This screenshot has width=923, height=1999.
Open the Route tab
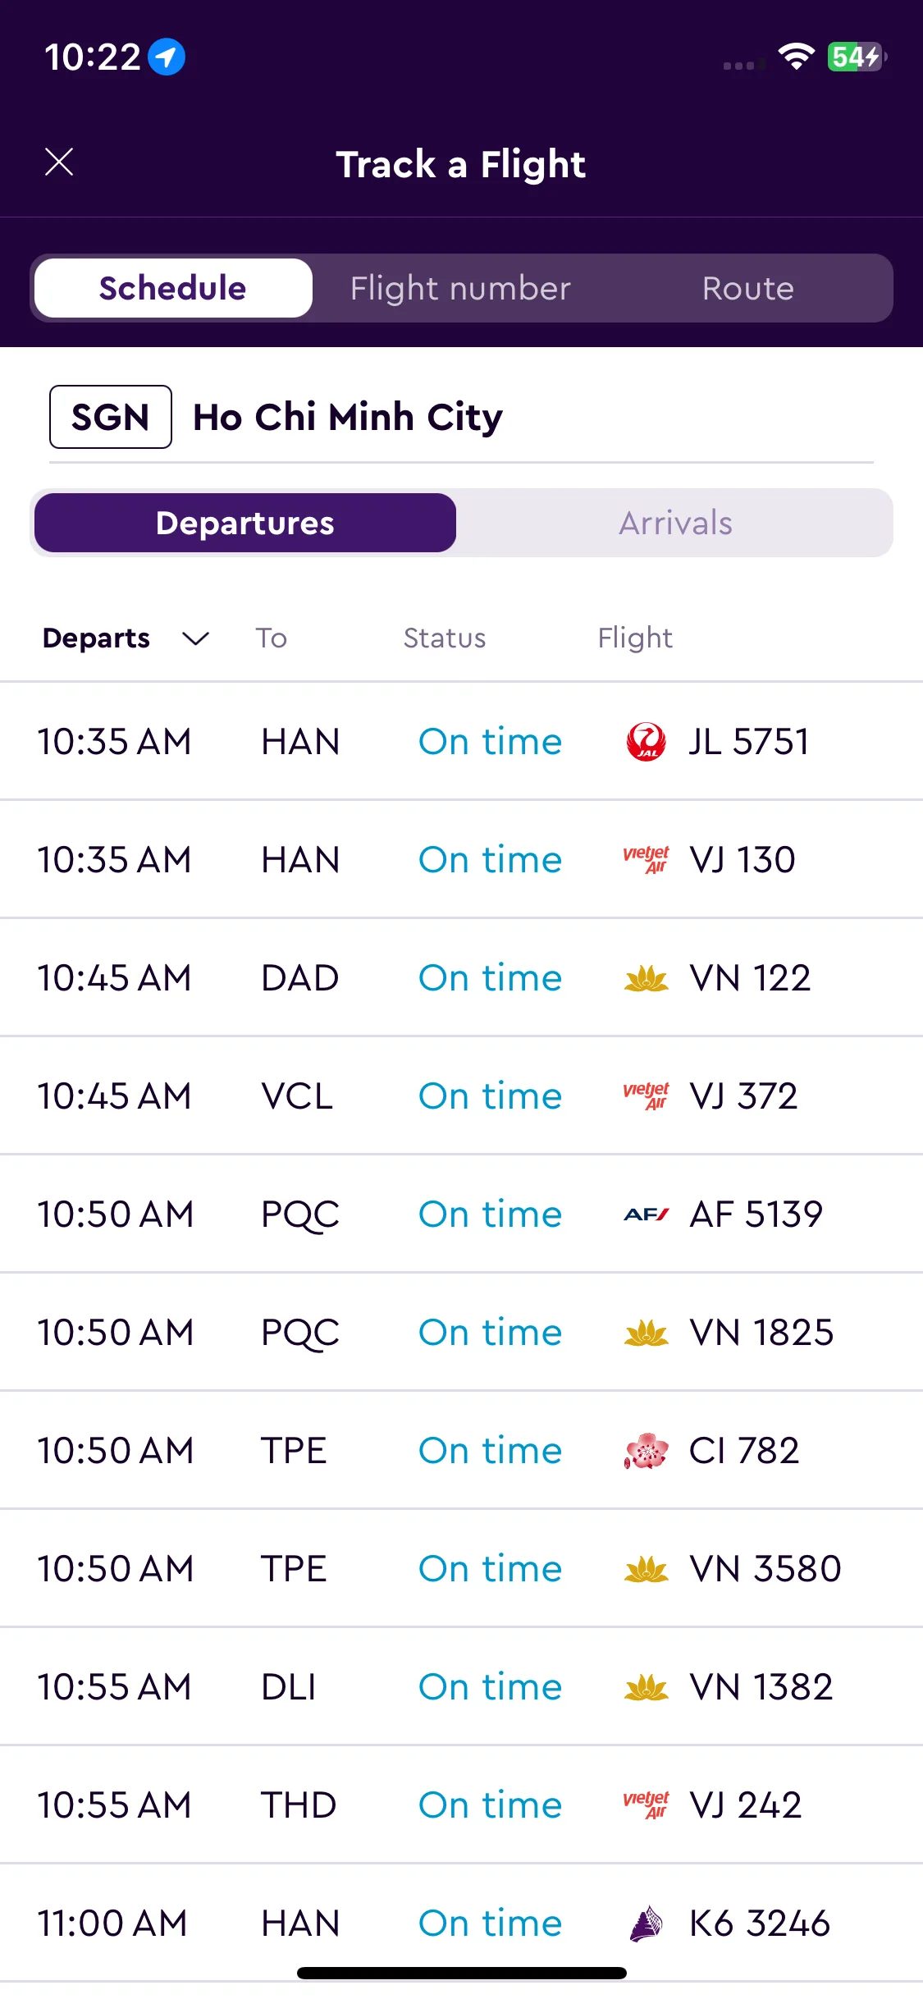pos(748,288)
